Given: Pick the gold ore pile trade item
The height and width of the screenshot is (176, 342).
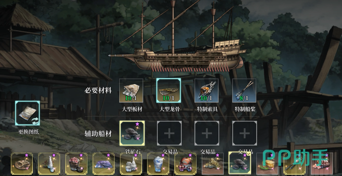Looking at the screenshot, I should pos(213,164).
